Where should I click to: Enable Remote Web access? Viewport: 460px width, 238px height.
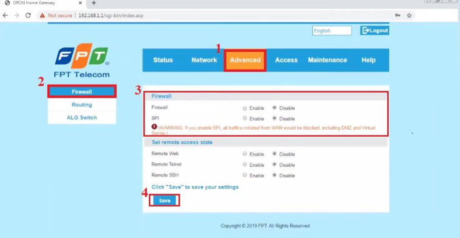(x=245, y=154)
